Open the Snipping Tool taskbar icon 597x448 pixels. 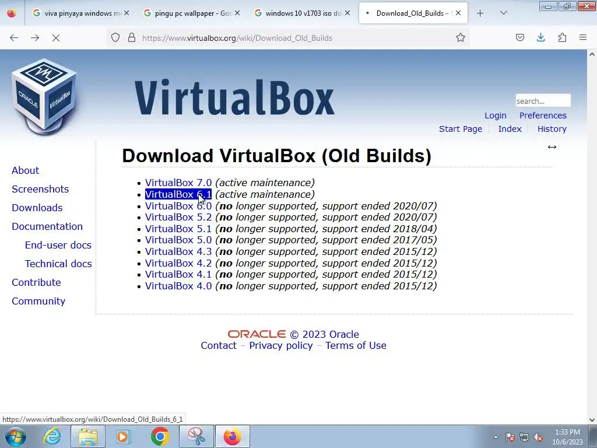196,436
